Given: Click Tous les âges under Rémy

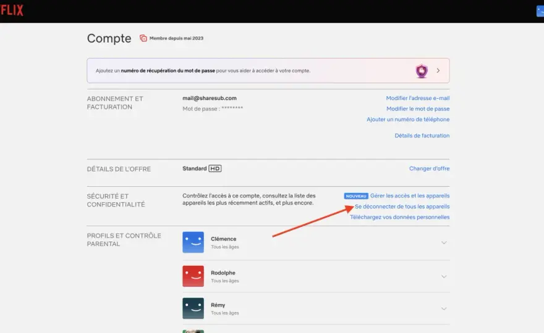Looking at the screenshot, I should [225, 313].
